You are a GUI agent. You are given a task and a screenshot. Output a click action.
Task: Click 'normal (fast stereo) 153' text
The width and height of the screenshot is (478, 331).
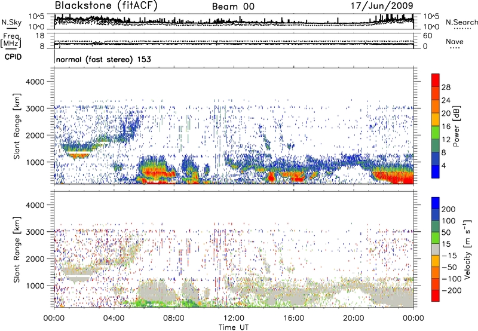tap(103, 59)
